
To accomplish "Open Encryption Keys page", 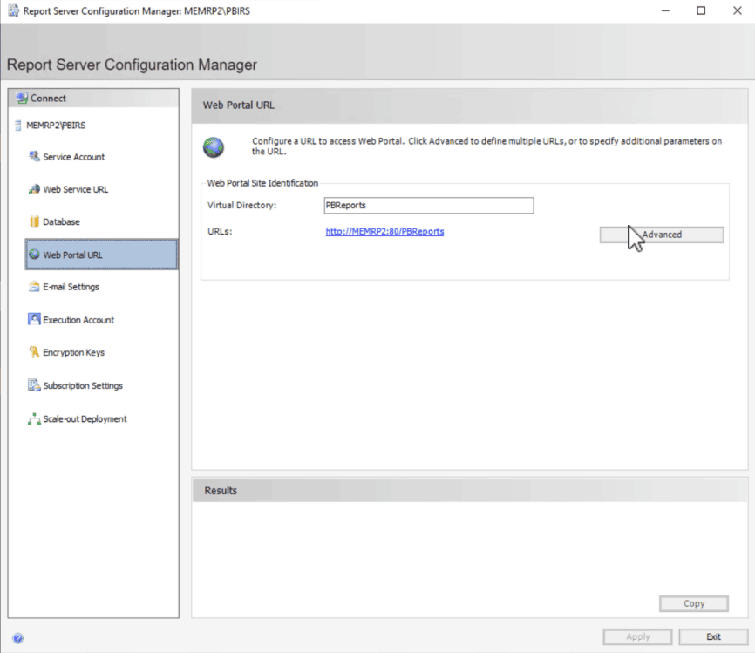I will [x=74, y=352].
